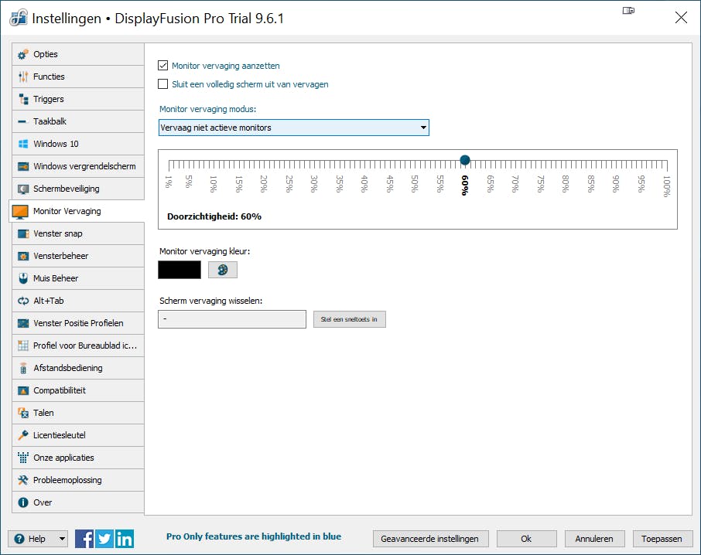Confirm with the Ok button
Viewport: 701px width, 555px height.
527,539
